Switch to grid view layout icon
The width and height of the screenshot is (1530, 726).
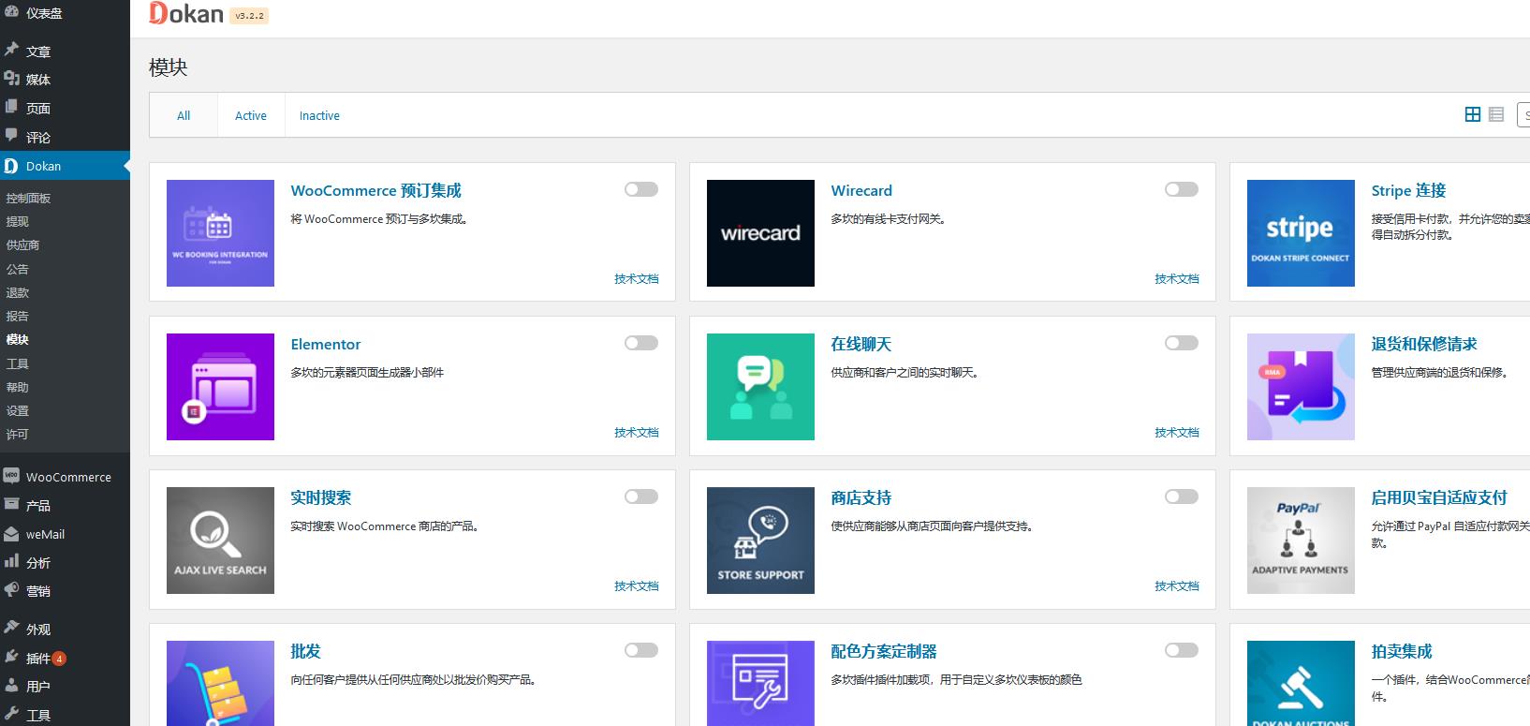tap(1473, 114)
